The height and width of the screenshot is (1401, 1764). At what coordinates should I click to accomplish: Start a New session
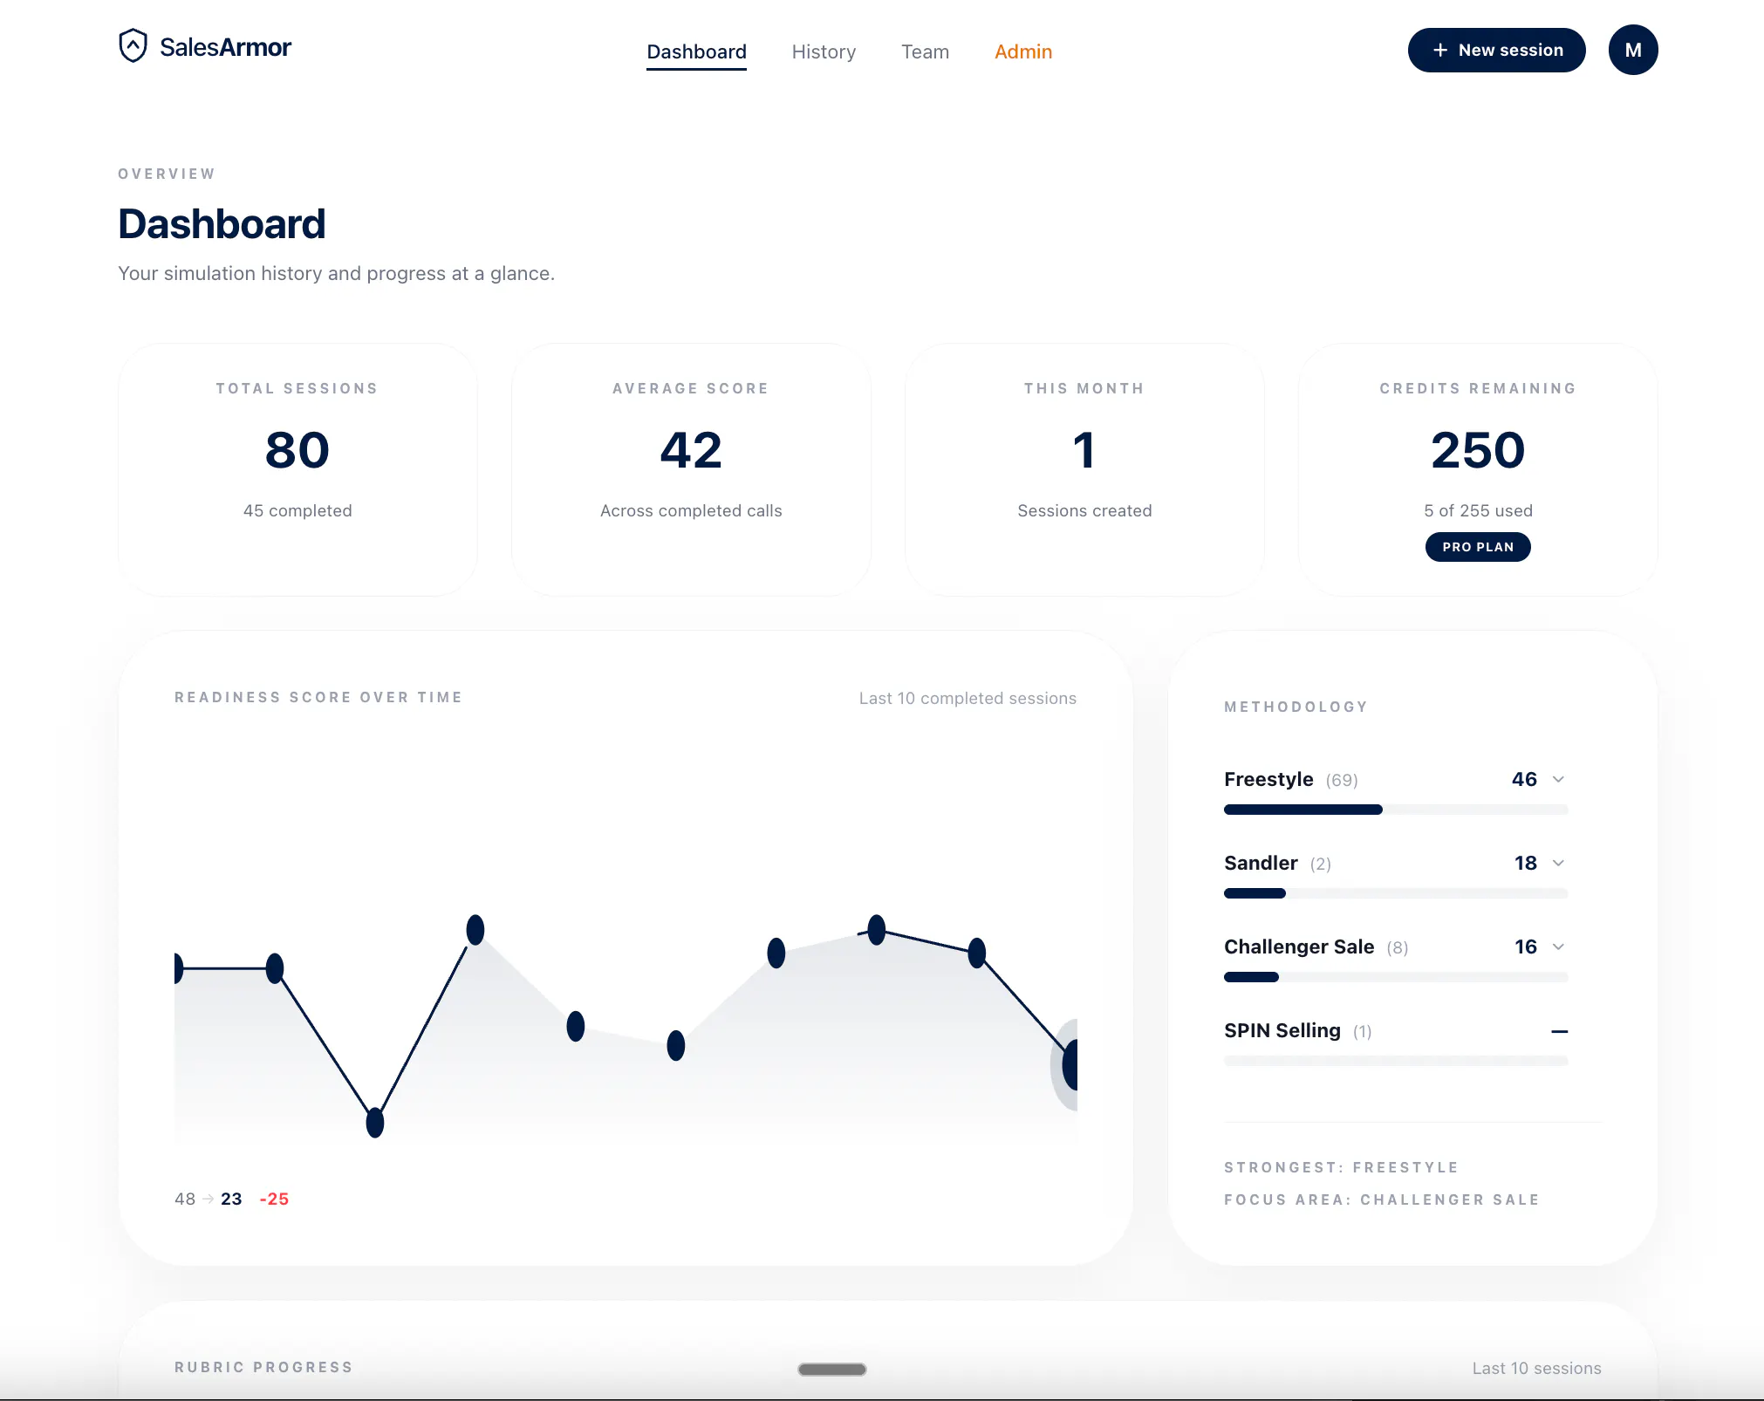pyautogui.click(x=1496, y=50)
